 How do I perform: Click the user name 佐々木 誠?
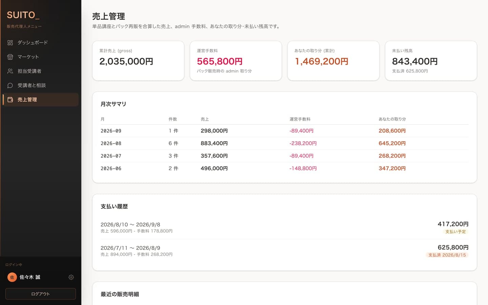coord(30,277)
